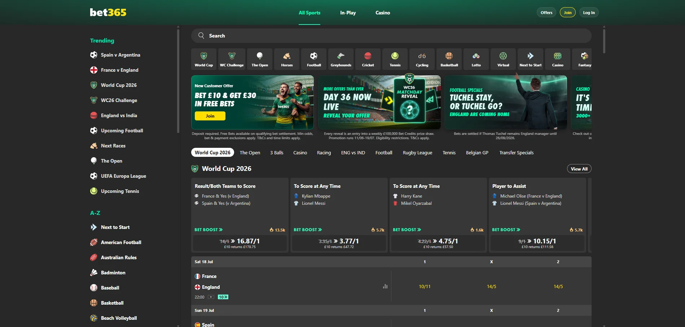This screenshot has height=327, width=685.
Task: Open the Greyhounds tile
Action: (x=341, y=59)
